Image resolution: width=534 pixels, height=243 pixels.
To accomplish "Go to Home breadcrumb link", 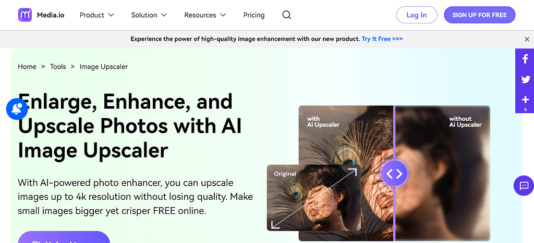I will pyautogui.click(x=27, y=67).
